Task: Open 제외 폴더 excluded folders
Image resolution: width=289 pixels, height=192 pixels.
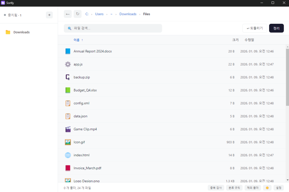Action: click(253, 188)
